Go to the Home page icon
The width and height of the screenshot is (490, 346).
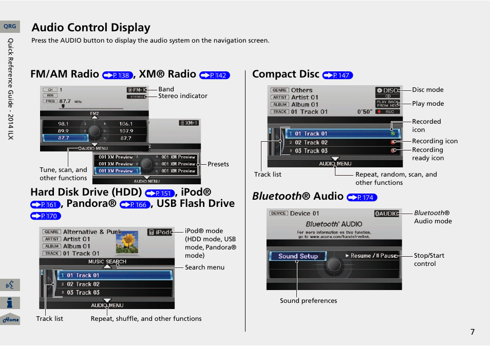(10, 319)
